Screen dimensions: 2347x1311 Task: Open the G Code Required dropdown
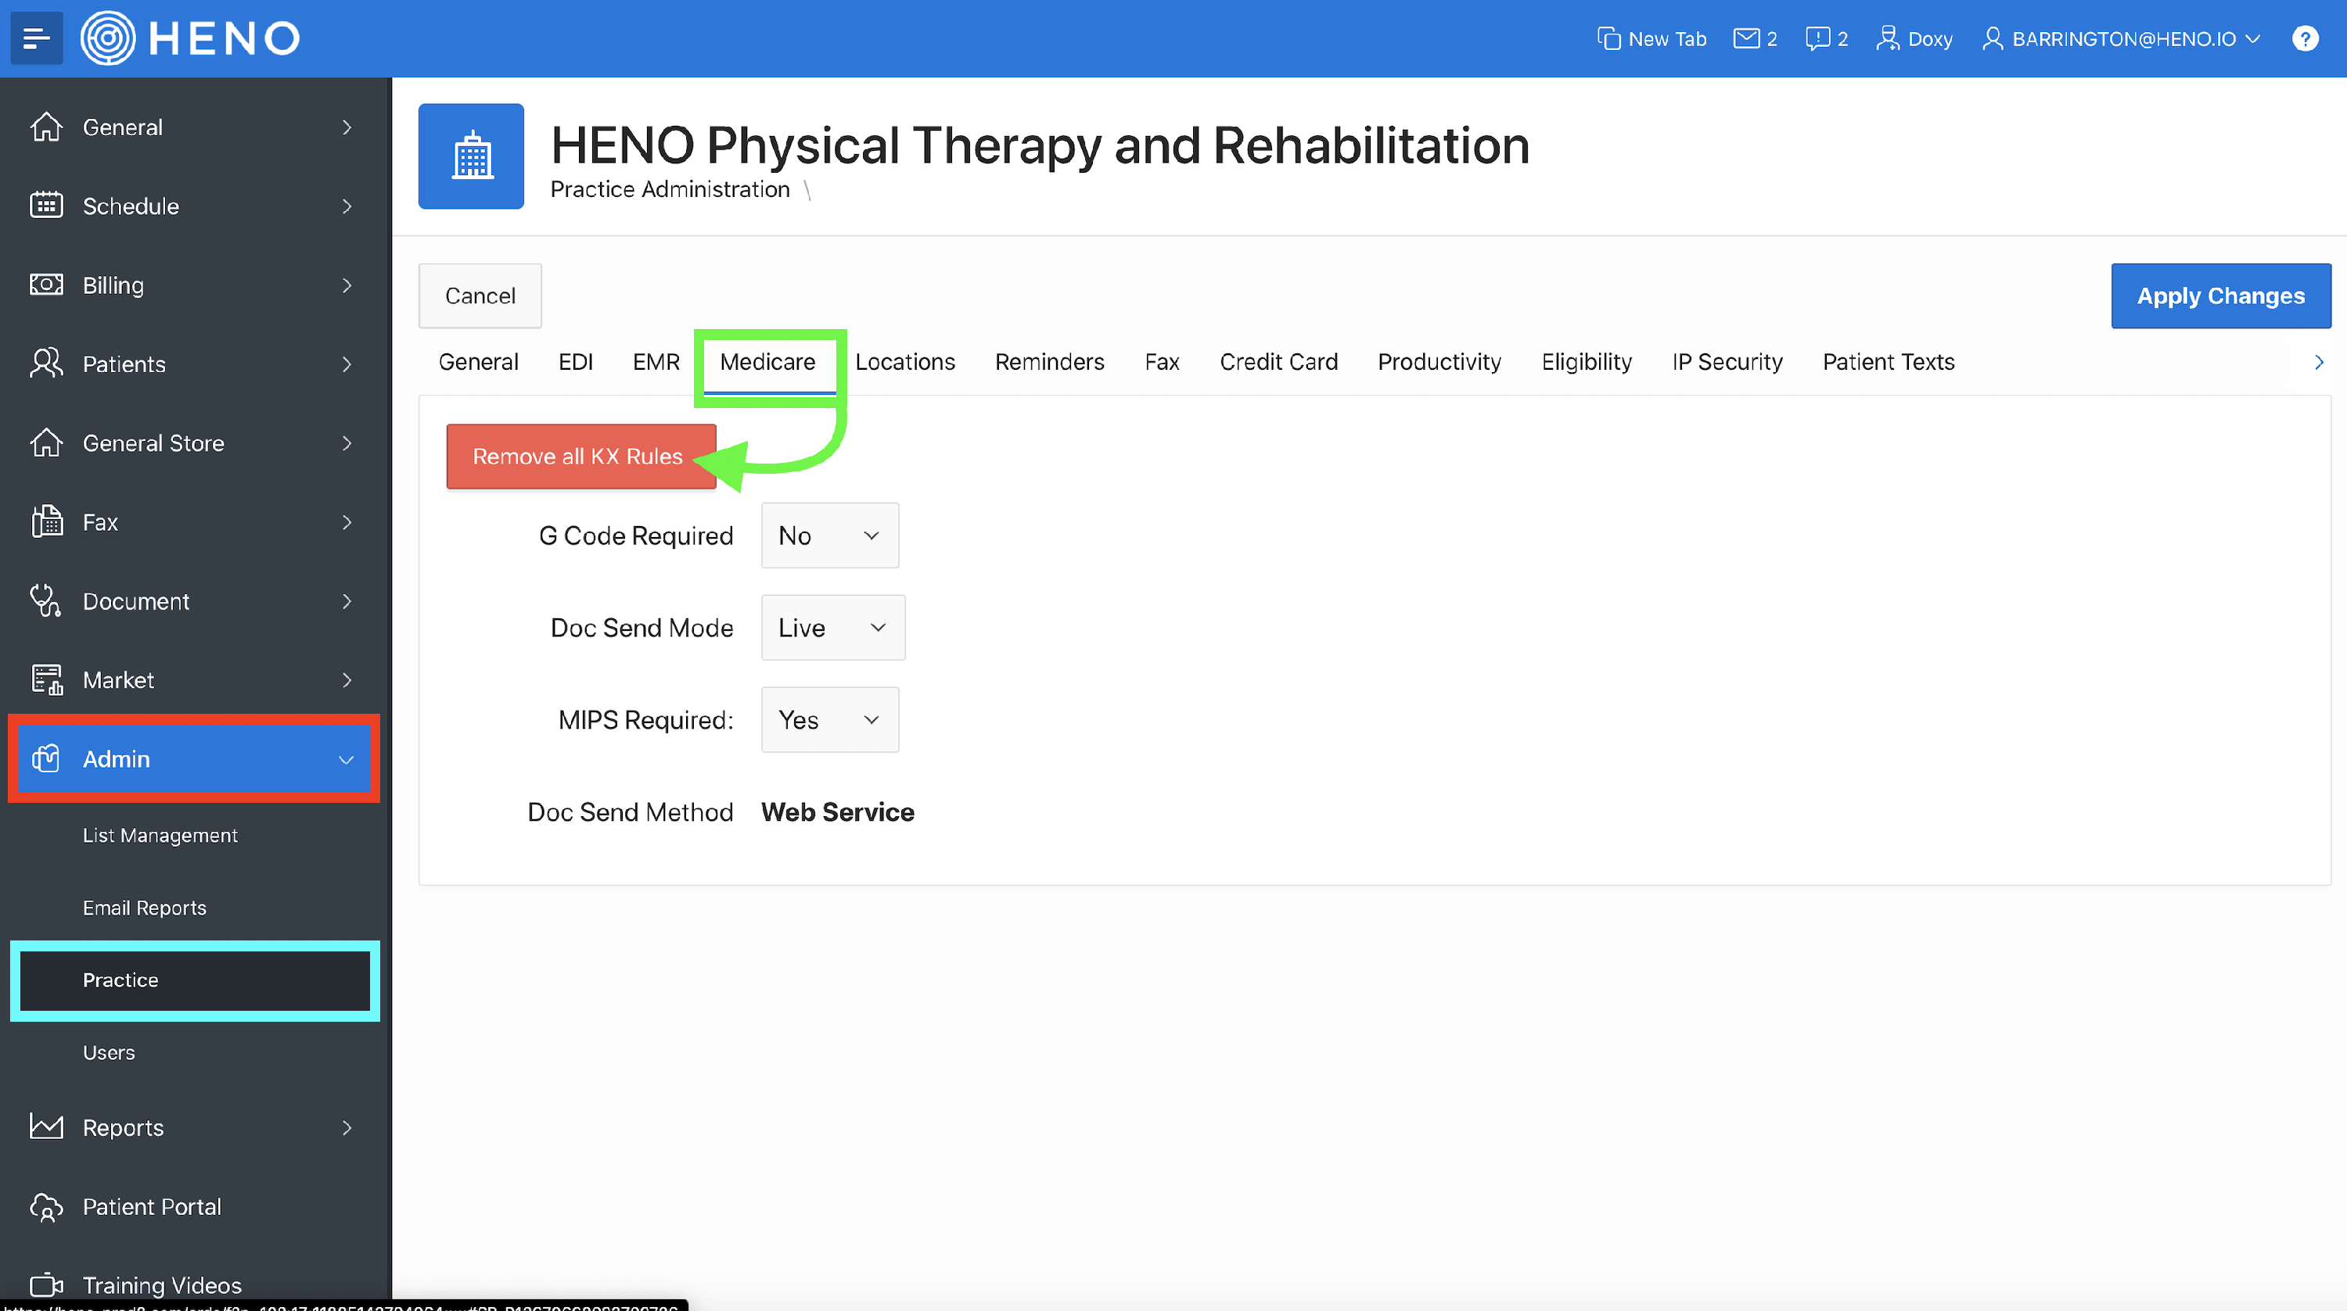click(829, 536)
